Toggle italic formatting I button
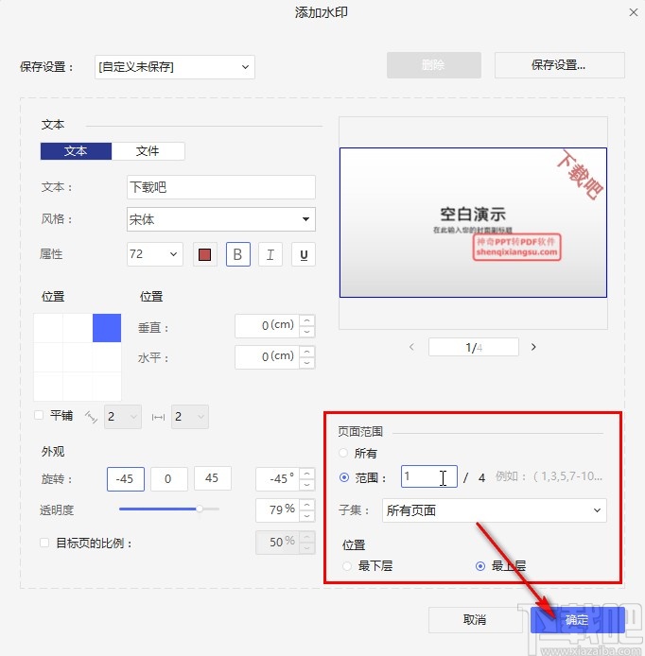Screen dimensions: 645x656 270,254
